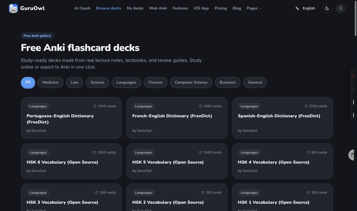Open HSK 5 Vocabulary deck
Image resolution: width=357 pixels, height=211 pixels.
[x=177, y=161]
